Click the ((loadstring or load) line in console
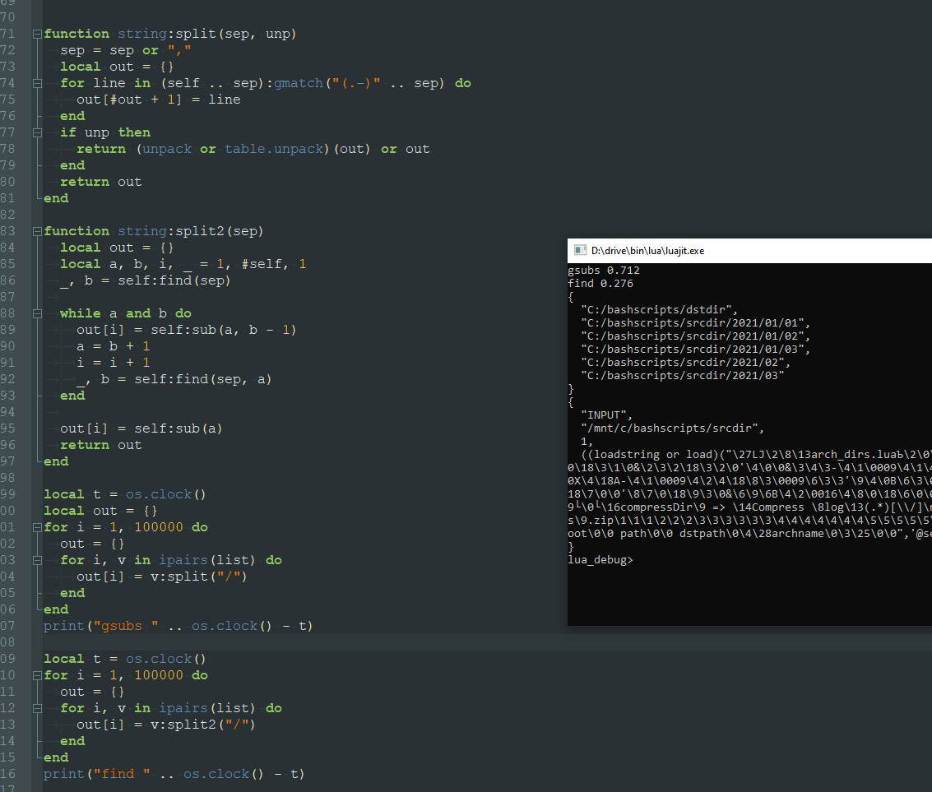 (x=756, y=454)
